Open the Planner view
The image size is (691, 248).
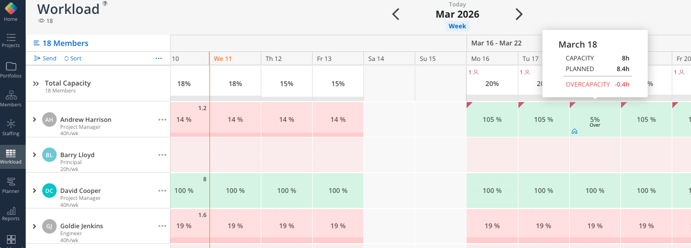11,185
